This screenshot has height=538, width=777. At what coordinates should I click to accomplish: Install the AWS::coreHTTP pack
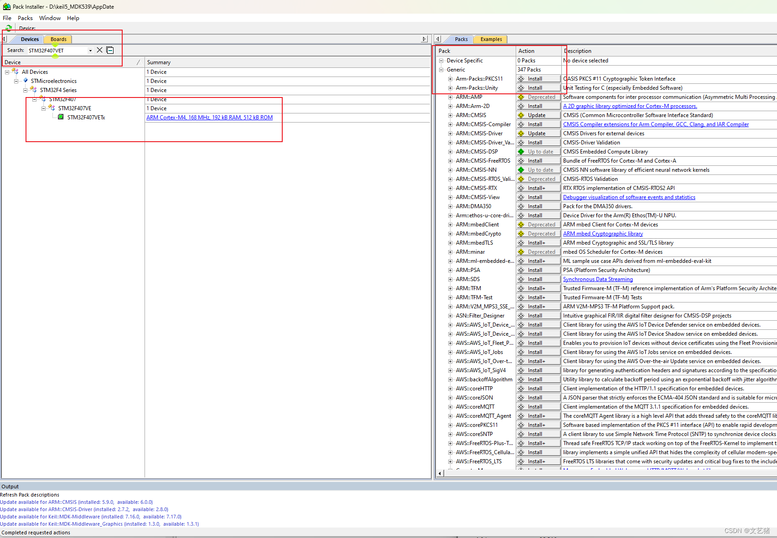(538, 389)
